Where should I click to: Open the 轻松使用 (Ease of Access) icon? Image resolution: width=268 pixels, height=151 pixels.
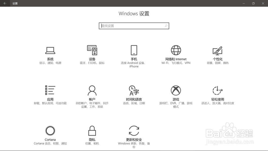(218, 90)
